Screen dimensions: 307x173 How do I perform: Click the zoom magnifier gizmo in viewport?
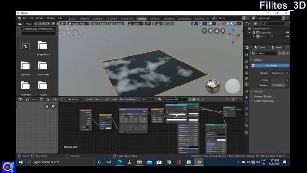point(223,31)
